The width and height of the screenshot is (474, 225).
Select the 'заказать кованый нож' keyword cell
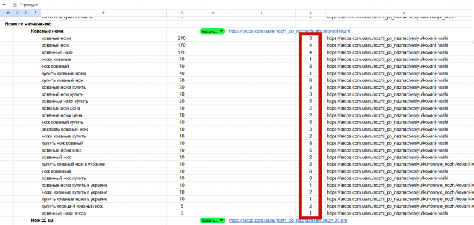[x=104, y=129]
